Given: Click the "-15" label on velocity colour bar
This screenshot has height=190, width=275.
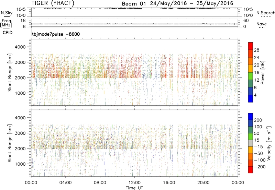Looking at the screenshot, I should pyautogui.click(x=258, y=147).
